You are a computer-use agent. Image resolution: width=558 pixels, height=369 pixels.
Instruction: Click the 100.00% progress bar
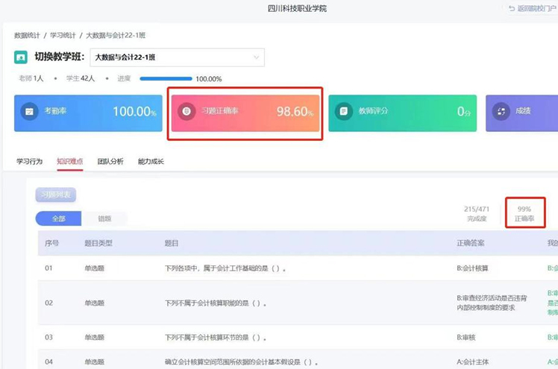(166, 78)
